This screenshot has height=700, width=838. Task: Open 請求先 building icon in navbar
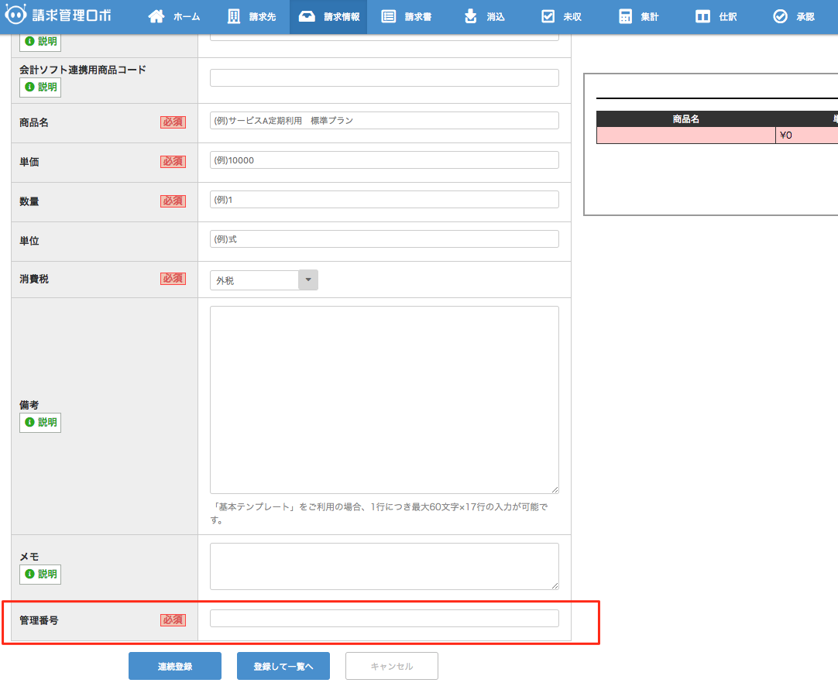point(234,16)
